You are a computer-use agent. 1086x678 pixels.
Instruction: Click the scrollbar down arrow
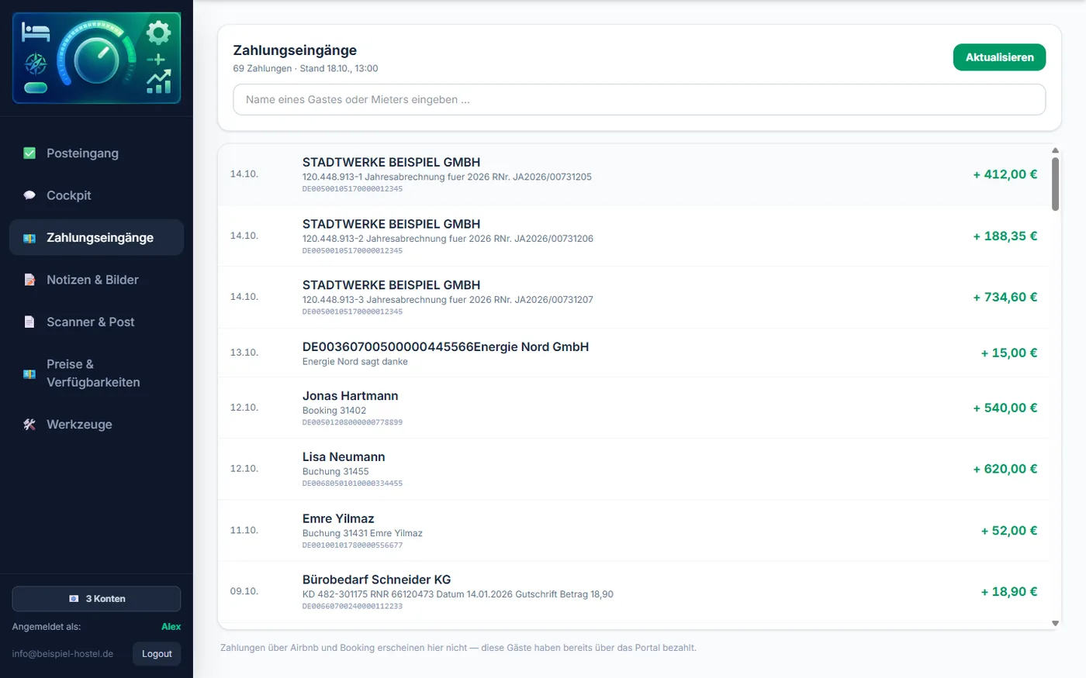1055,623
